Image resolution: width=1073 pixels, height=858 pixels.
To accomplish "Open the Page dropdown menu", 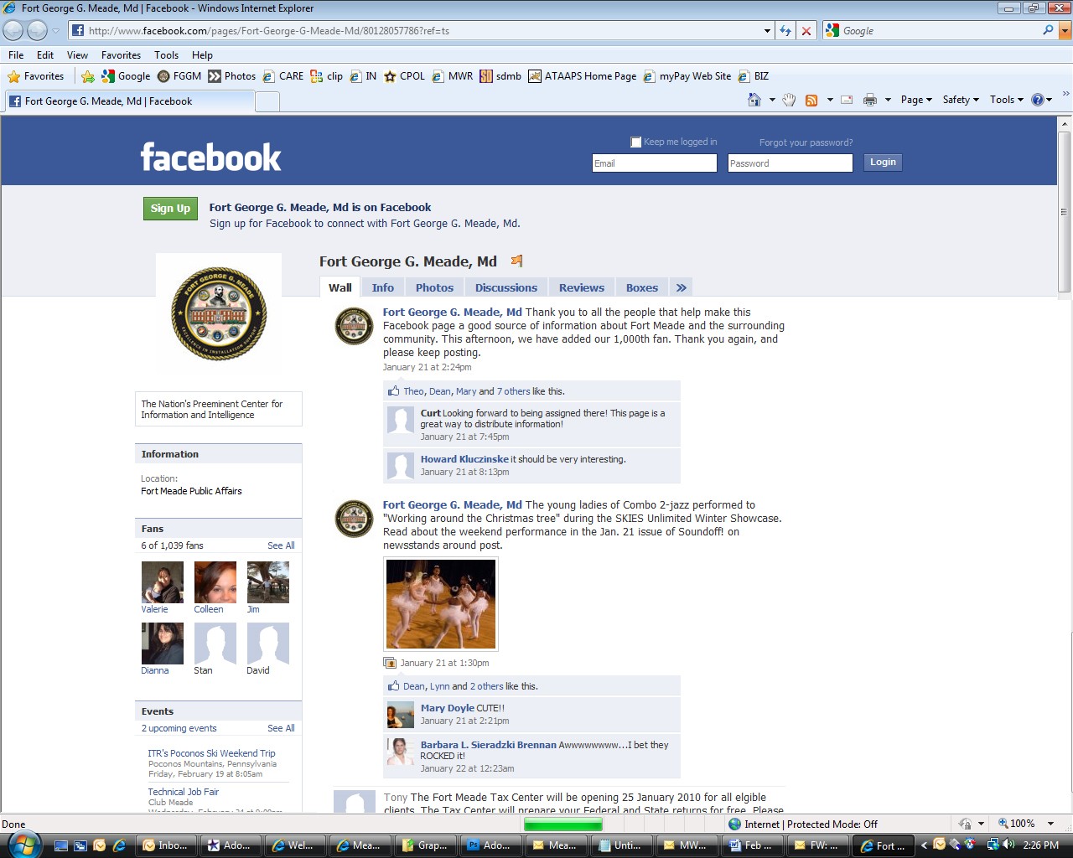I will tap(916, 100).
